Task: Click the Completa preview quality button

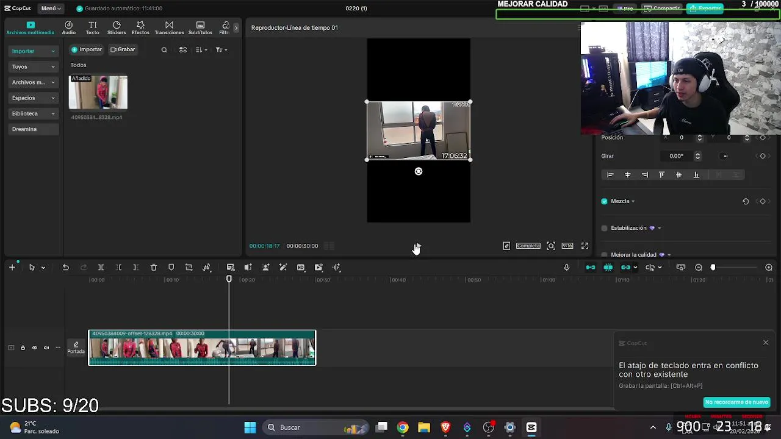Action: [528, 246]
